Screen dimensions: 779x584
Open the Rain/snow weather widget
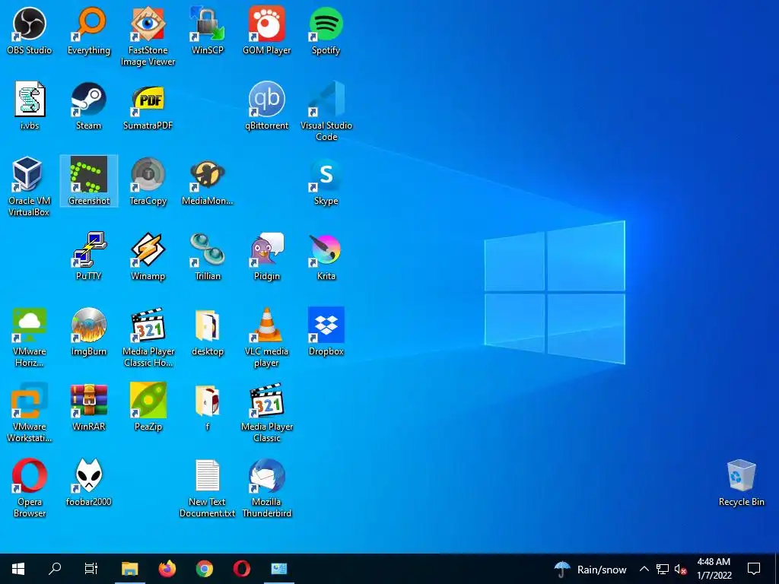pos(590,569)
